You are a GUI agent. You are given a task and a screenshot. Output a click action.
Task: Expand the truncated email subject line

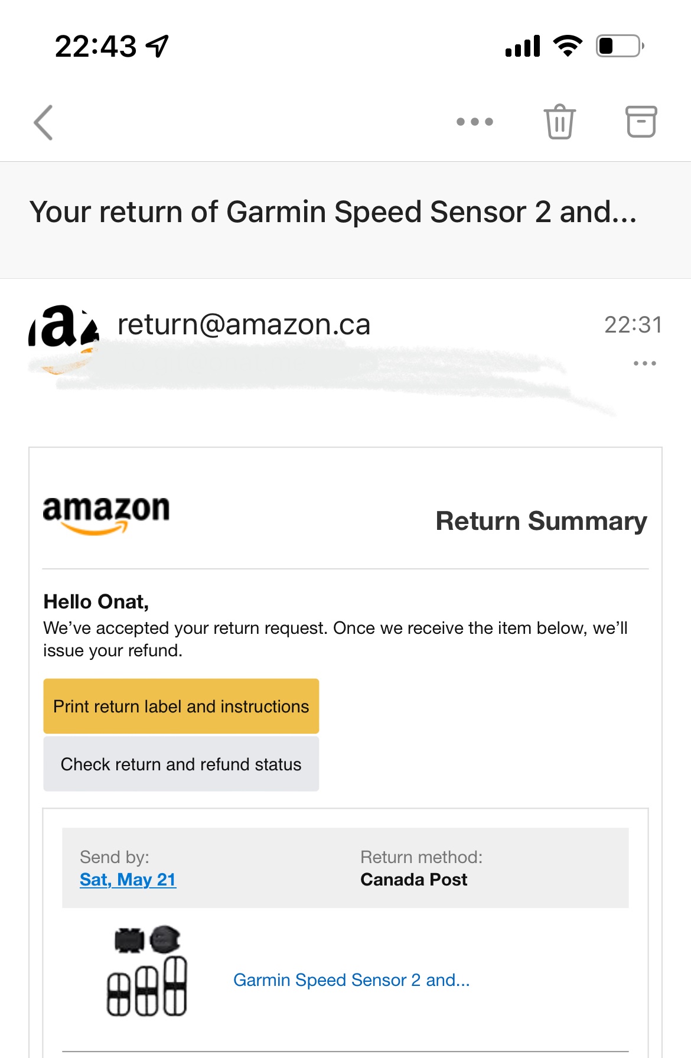333,212
